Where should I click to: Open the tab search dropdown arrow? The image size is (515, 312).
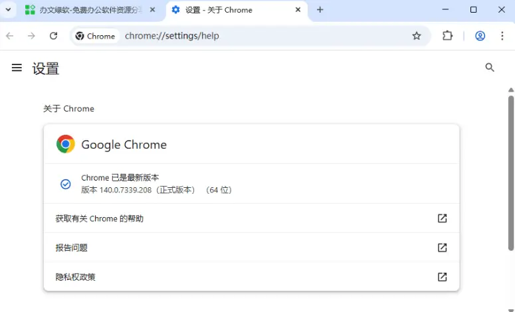[9, 10]
